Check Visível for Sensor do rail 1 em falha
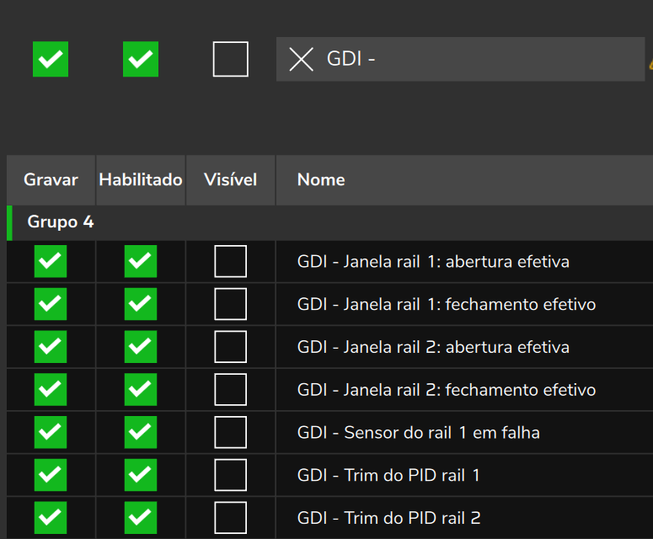Screen dimensions: 653x539 [231, 432]
